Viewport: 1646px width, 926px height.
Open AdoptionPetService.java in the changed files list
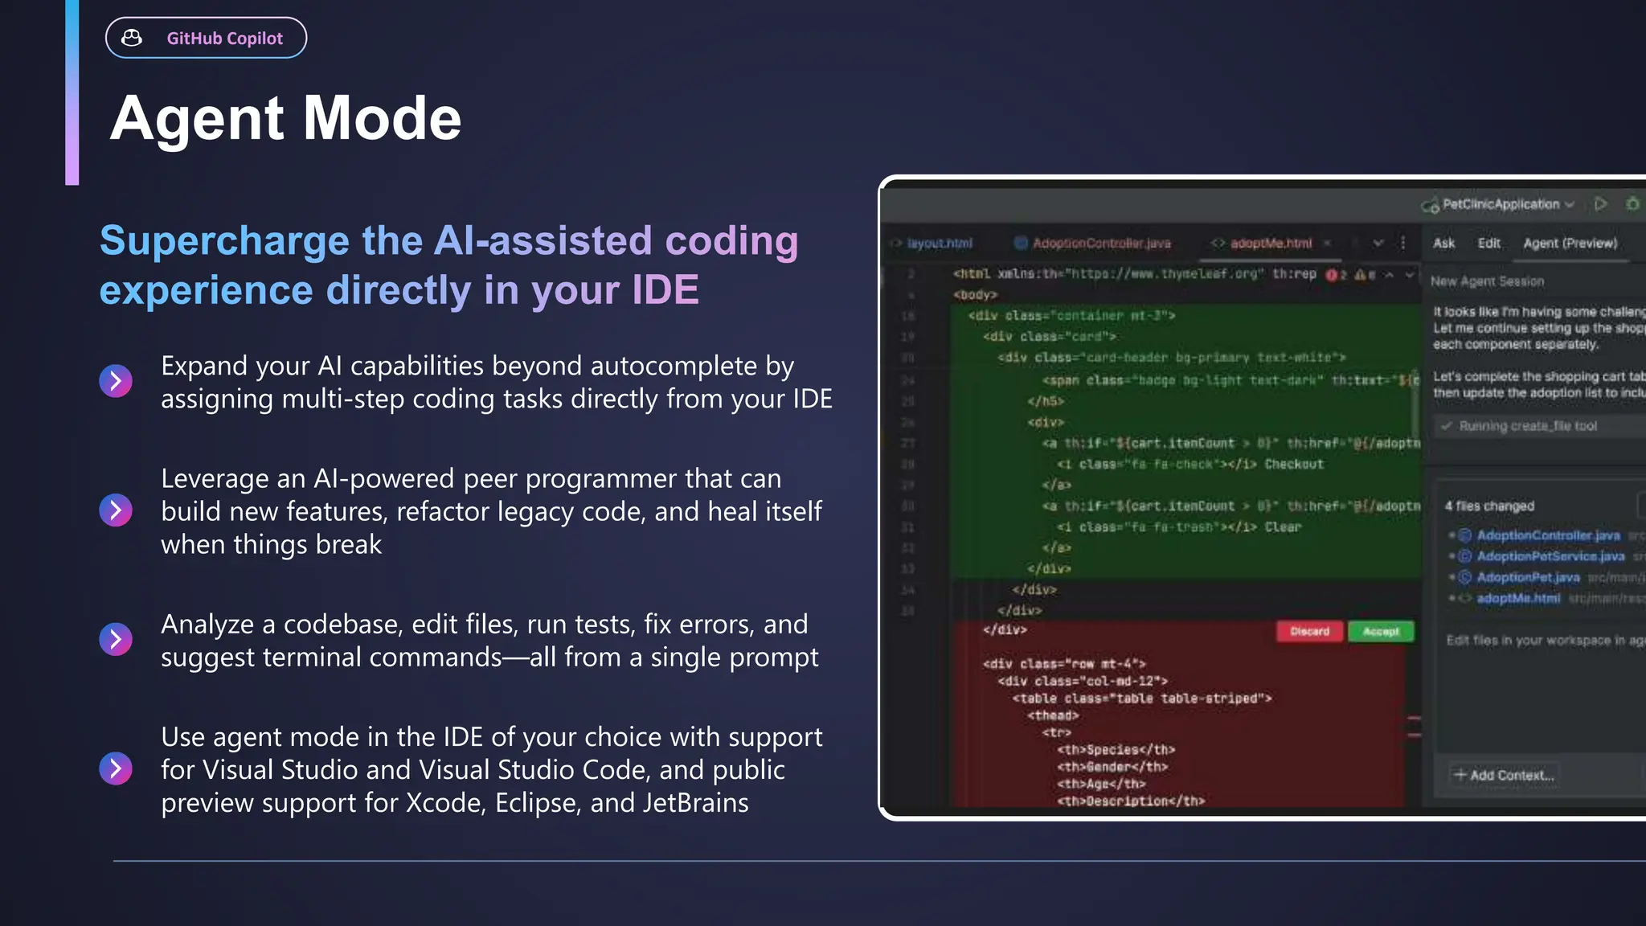(x=1550, y=556)
